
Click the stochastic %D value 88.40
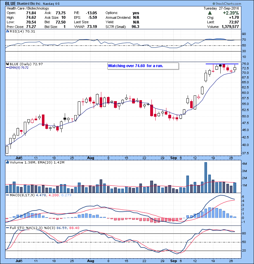click(x=74, y=228)
